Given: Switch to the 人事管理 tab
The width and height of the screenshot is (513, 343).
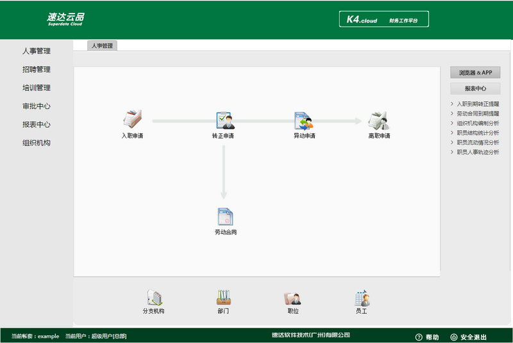Looking at the screenshot, I should click(102, 46).
